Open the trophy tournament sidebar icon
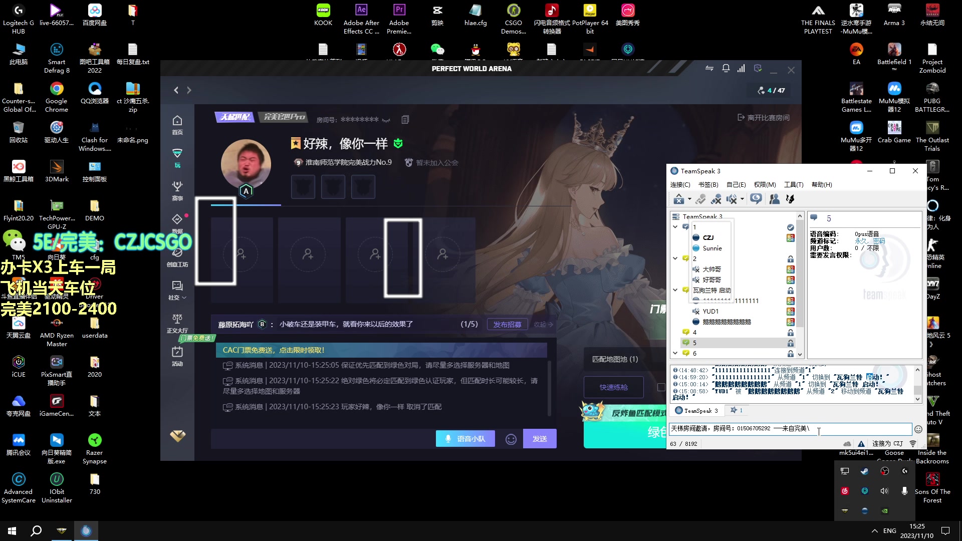 (177, 187)
